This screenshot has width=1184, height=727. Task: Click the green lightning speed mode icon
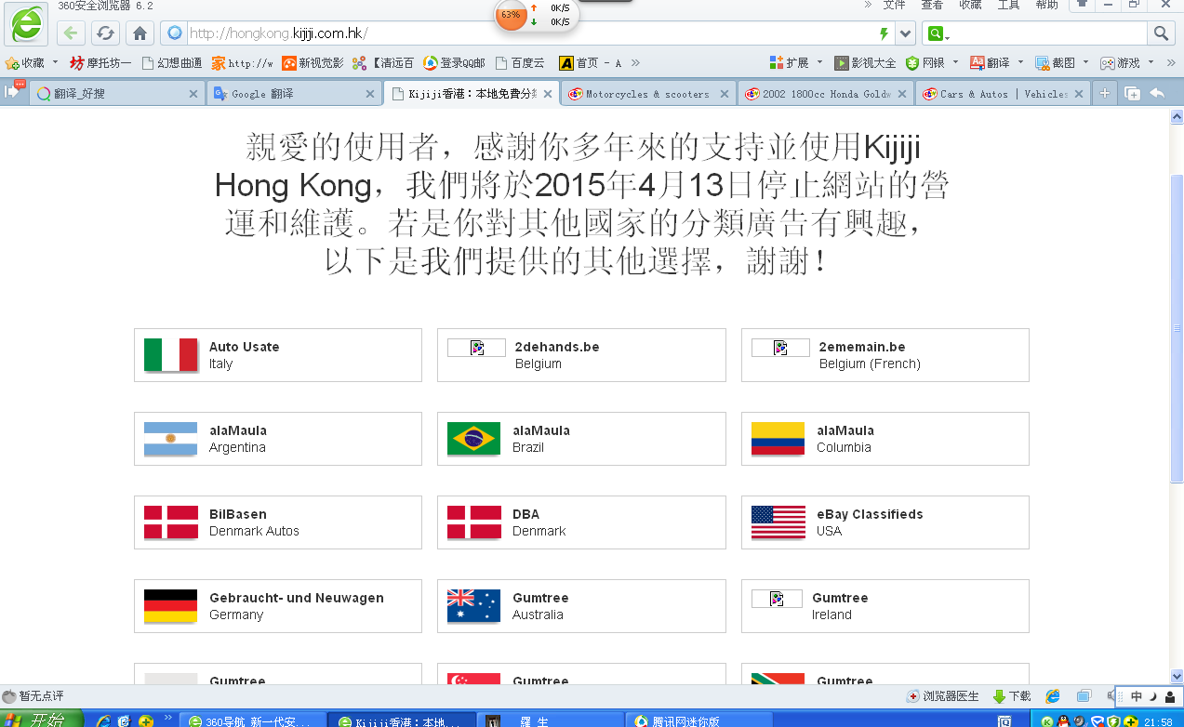pos(884,34)
